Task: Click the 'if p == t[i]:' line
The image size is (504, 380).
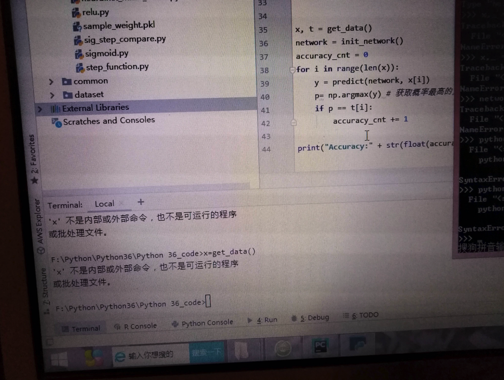Action: pyautogui.click(x=344, y=108)
